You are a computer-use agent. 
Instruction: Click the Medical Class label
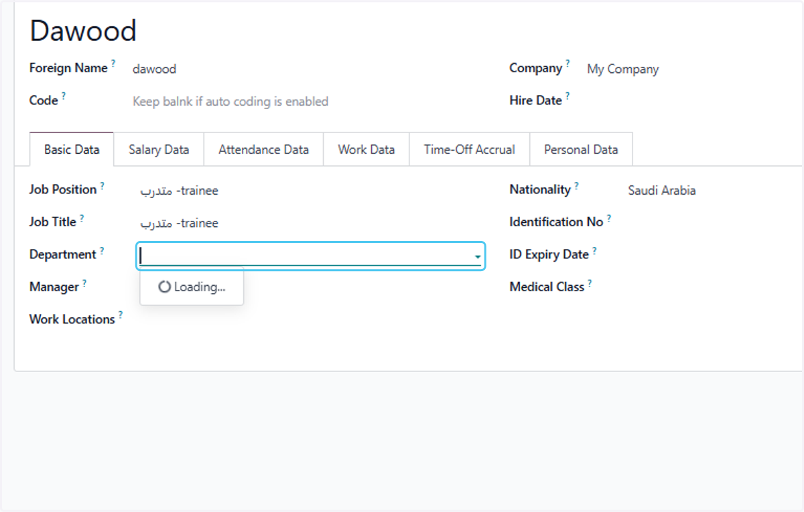[x=547, y=287]
